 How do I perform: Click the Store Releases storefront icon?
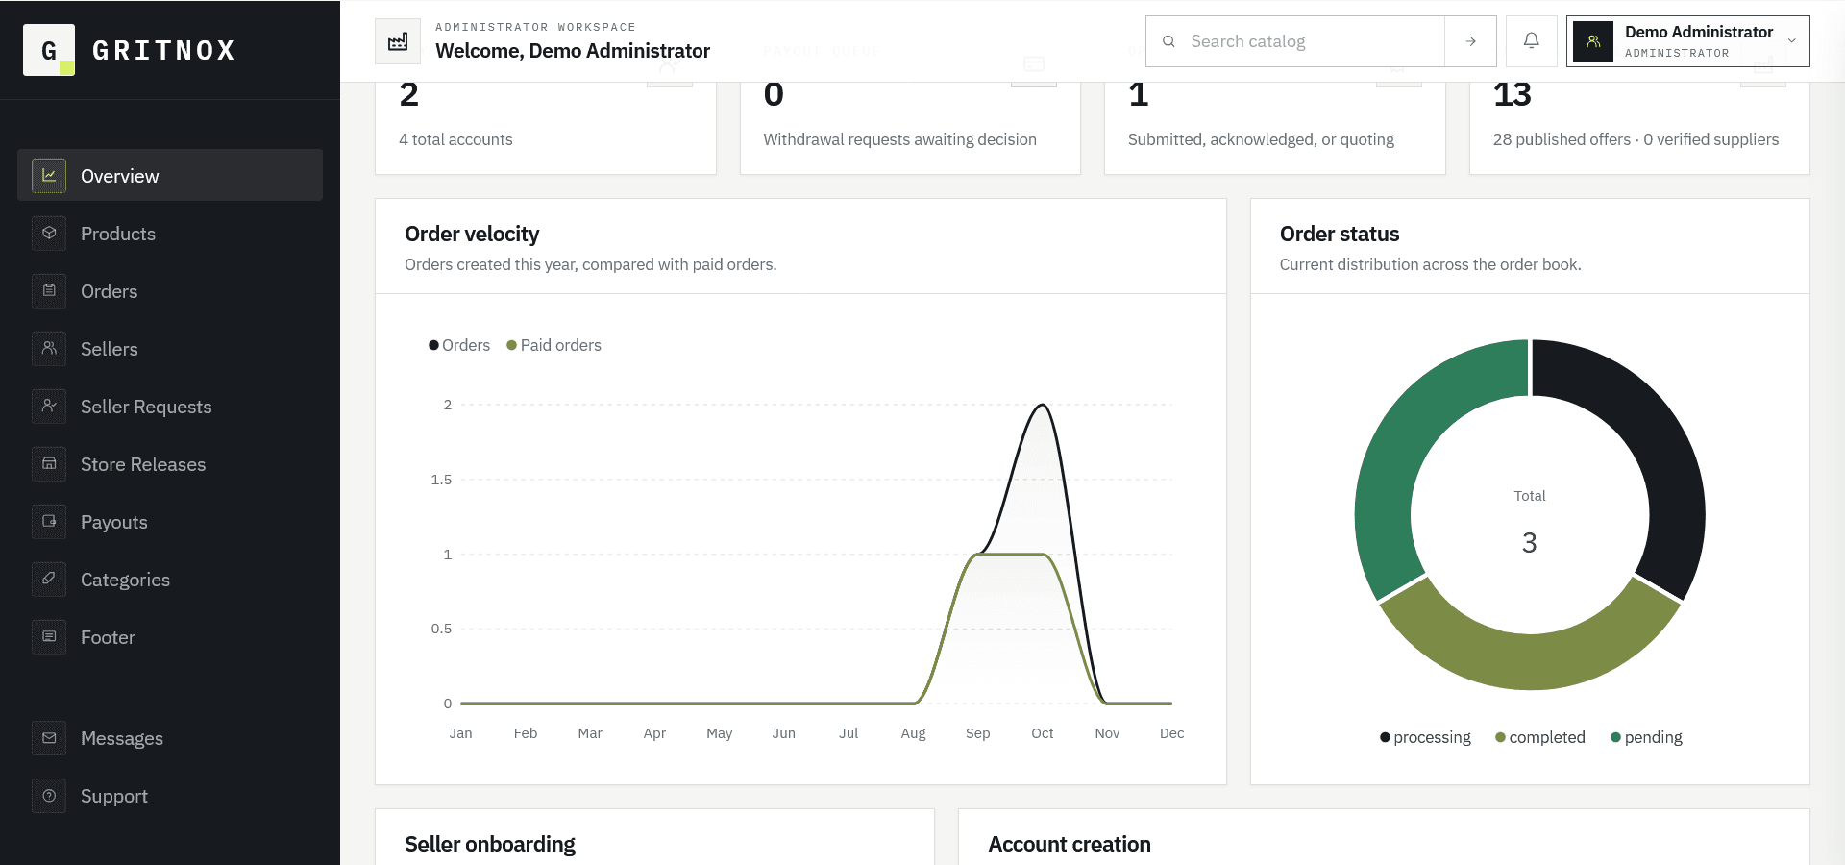(x=49, y=464)
